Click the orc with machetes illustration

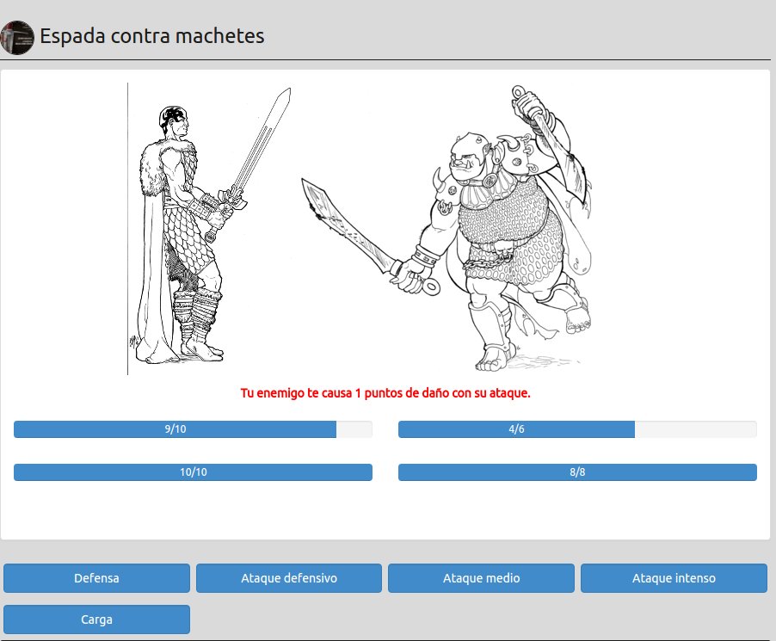447,228
